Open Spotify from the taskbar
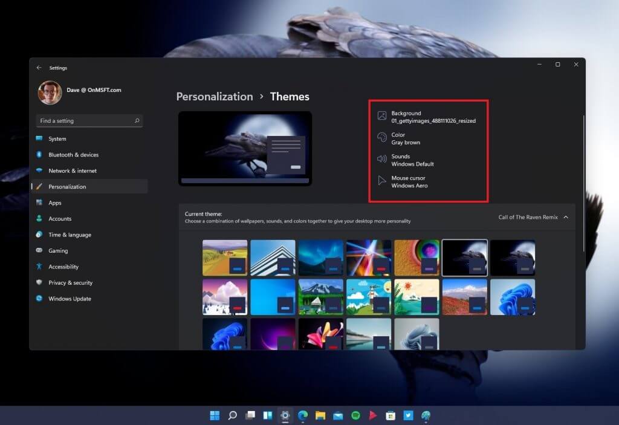 click(355, 415)
